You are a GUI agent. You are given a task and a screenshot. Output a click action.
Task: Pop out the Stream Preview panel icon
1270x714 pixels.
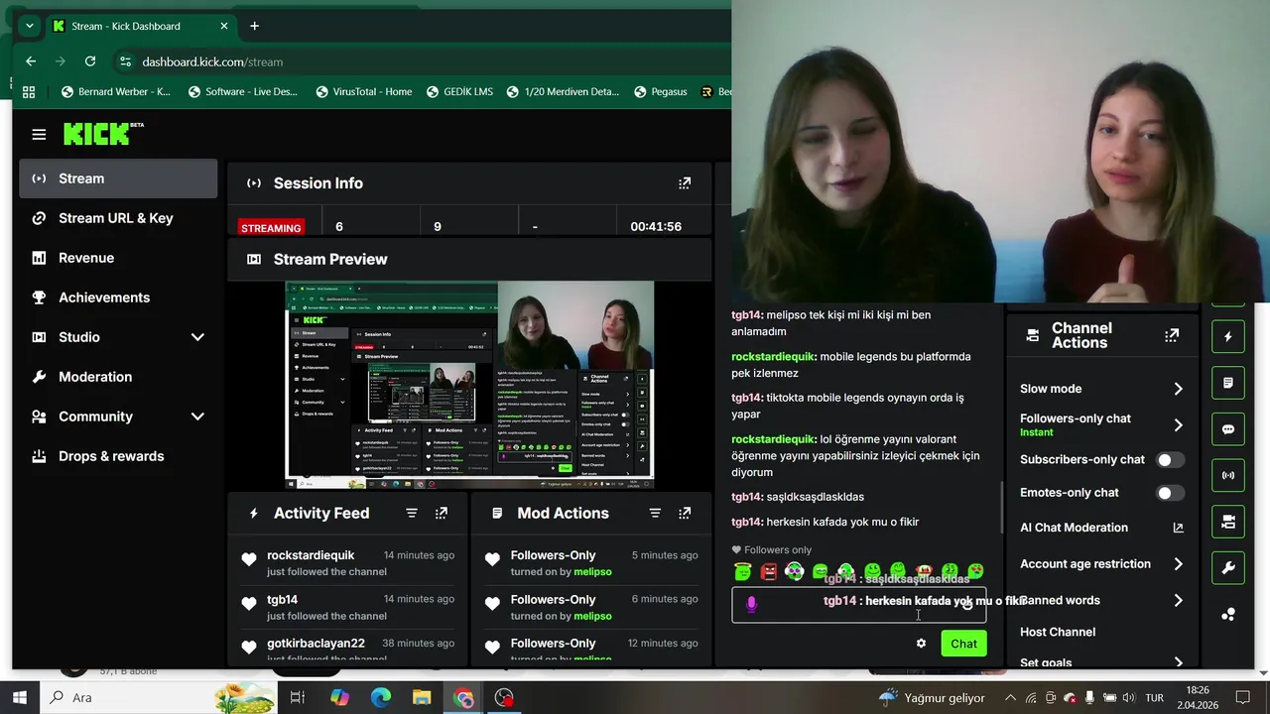[x=254, y=259]
